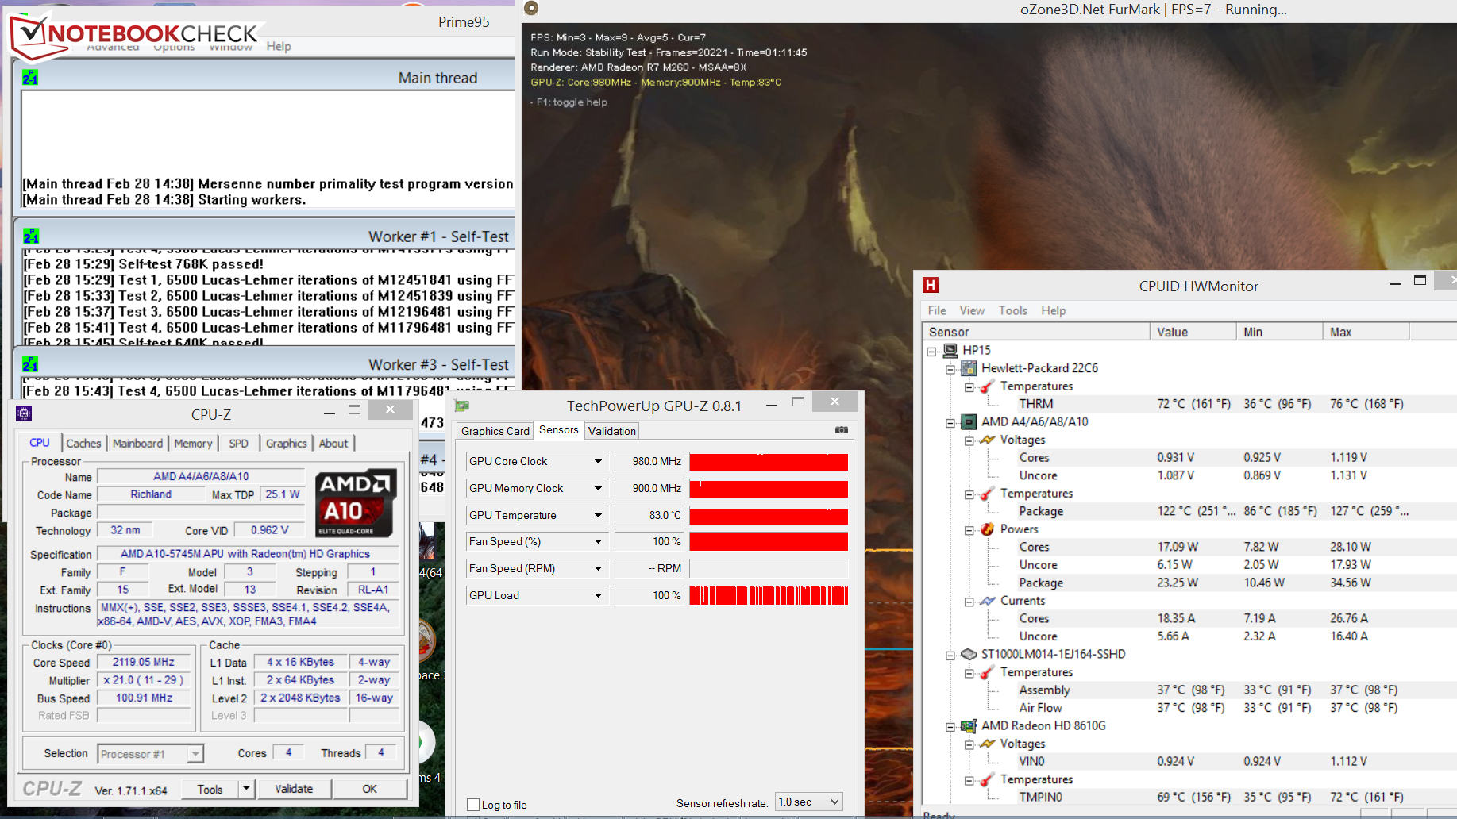This screenshot has height=819, width=1457.
Task: Click the drive icon beside ST1000LM014-1EJ164-SSHD
Action: tap(969, 655)
